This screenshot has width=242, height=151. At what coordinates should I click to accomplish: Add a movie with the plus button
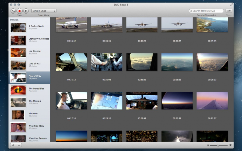pyautogui.click(x=13, y=145)
